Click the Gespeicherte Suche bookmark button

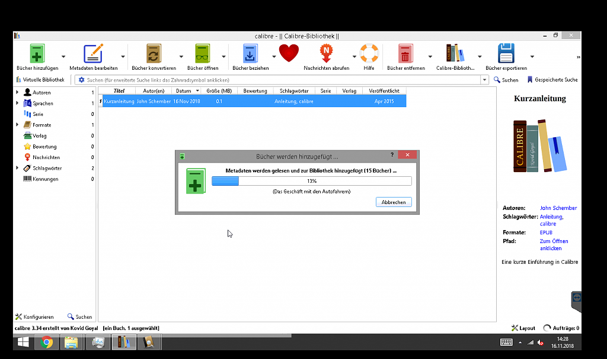552,80
